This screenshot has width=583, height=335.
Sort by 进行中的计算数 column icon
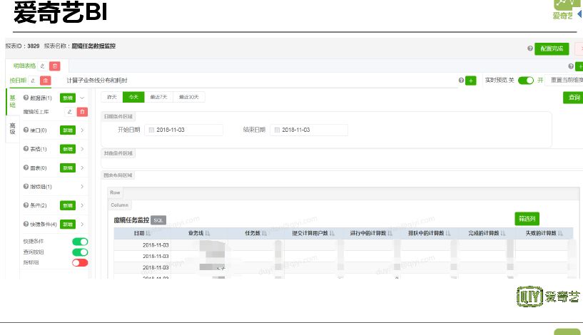390,233
